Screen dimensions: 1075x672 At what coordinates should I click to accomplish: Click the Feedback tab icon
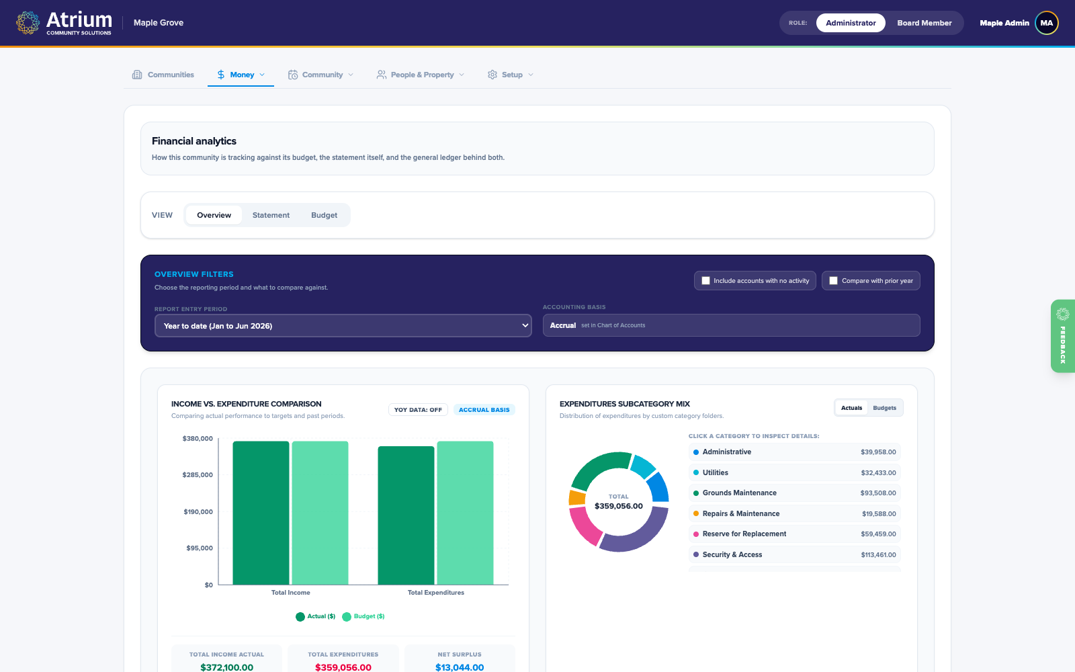tap(1063, 314)
